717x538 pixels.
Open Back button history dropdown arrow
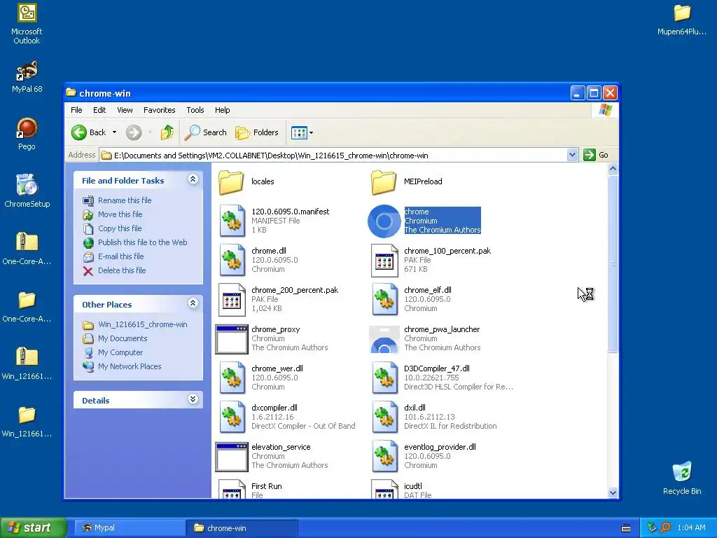coord(114,132)
